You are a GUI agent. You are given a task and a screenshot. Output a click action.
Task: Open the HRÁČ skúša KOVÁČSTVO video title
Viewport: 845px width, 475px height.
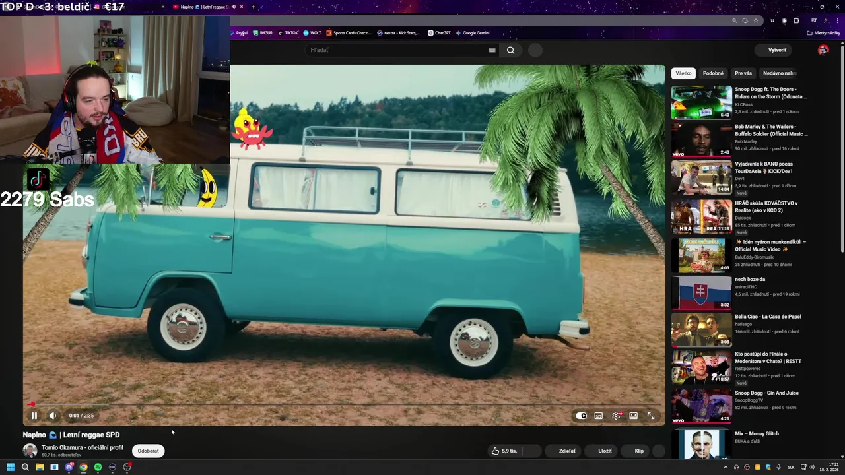pos(766,206)
